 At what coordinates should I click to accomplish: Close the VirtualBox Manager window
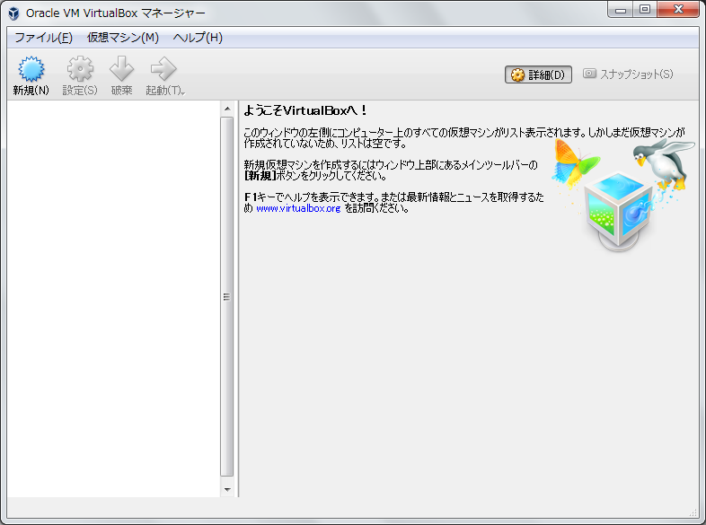click(x=678, y=10)
